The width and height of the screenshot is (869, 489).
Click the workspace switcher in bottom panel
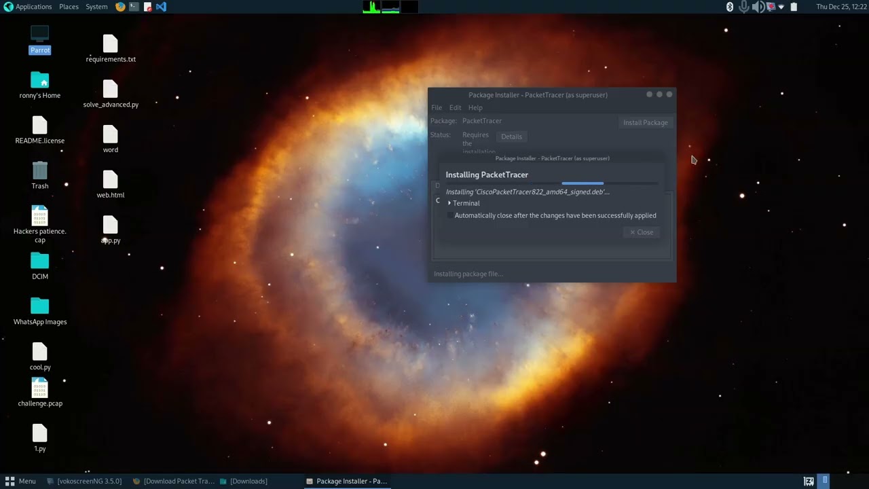[x=825, y=481]
